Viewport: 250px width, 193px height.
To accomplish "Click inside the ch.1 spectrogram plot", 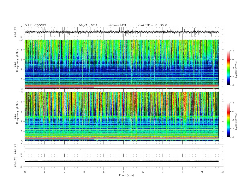I will click(122, 64).
